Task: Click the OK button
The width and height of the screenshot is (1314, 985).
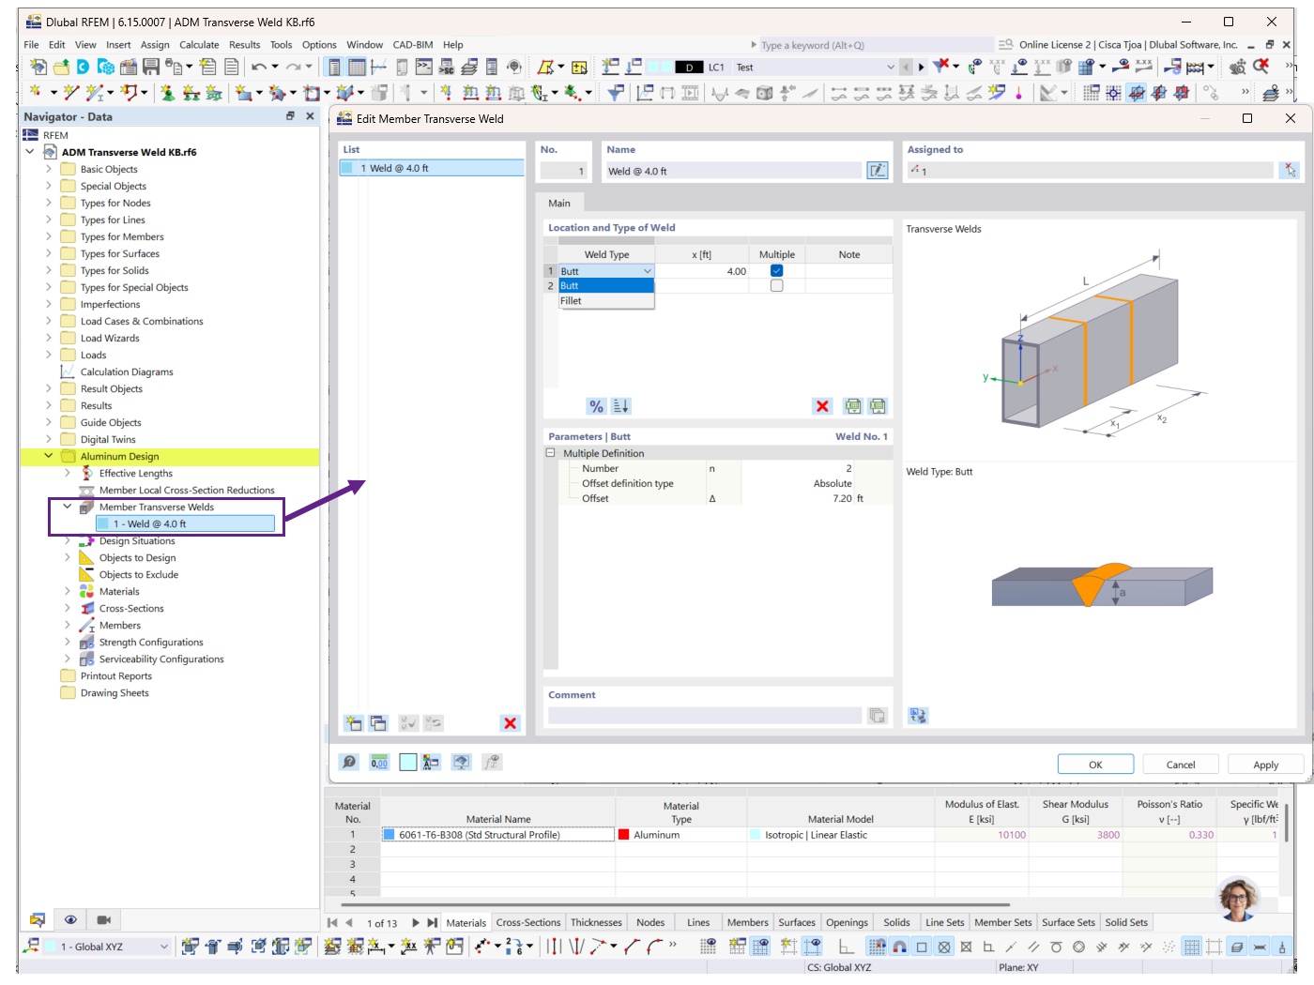Action: [x=1095, y=765]
